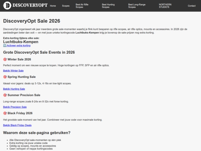Click the Extra korting via jouw unieke code bullet
This screenshot has width=201, height=151.
pyautogui.click(x=28, y=143)
